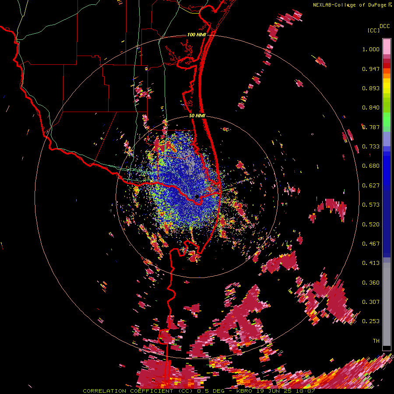Click the 0.627 scale value
The image size is (394, 394).
pos(371,186)
